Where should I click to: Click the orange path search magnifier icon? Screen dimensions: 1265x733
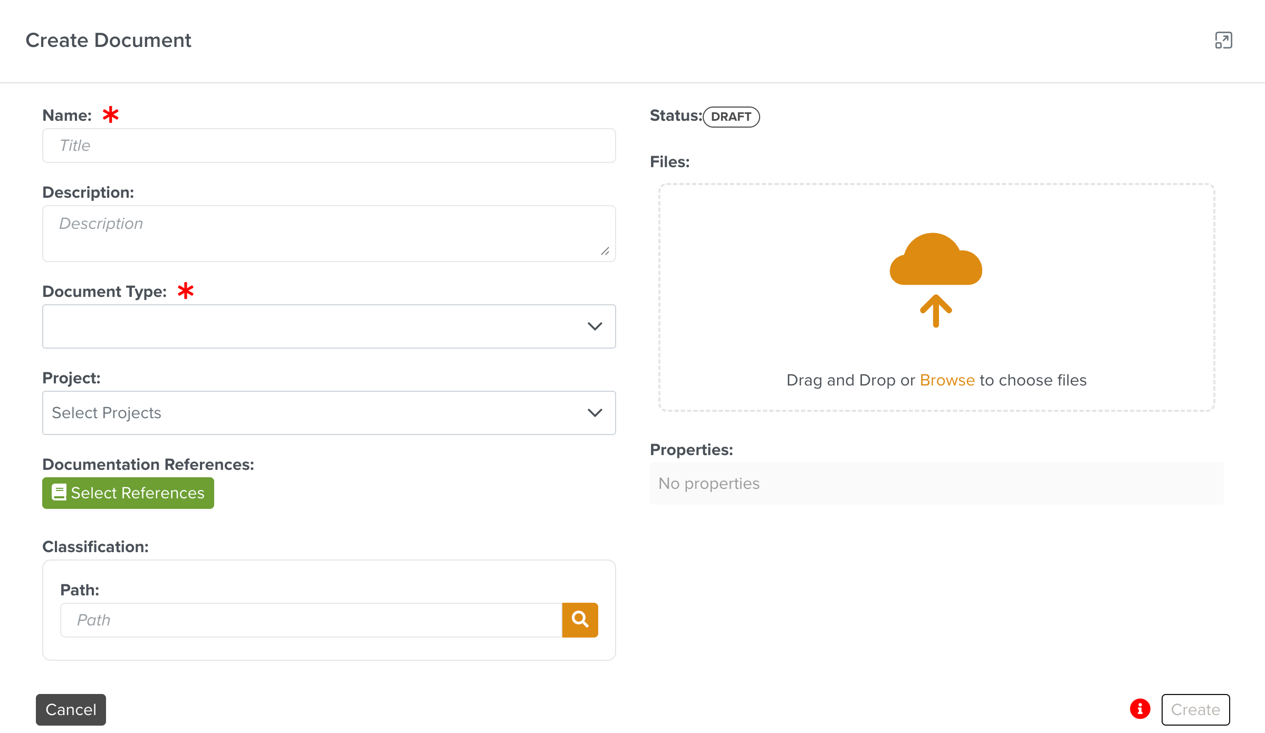580,620
